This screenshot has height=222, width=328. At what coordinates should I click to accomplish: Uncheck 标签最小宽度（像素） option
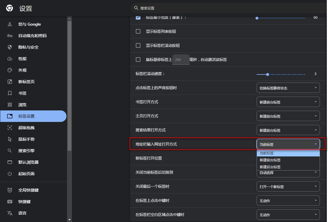138,17
